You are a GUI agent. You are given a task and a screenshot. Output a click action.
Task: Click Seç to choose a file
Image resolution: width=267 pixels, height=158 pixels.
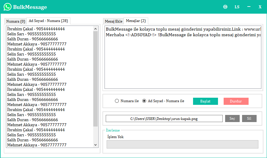[x=232, y=118]
